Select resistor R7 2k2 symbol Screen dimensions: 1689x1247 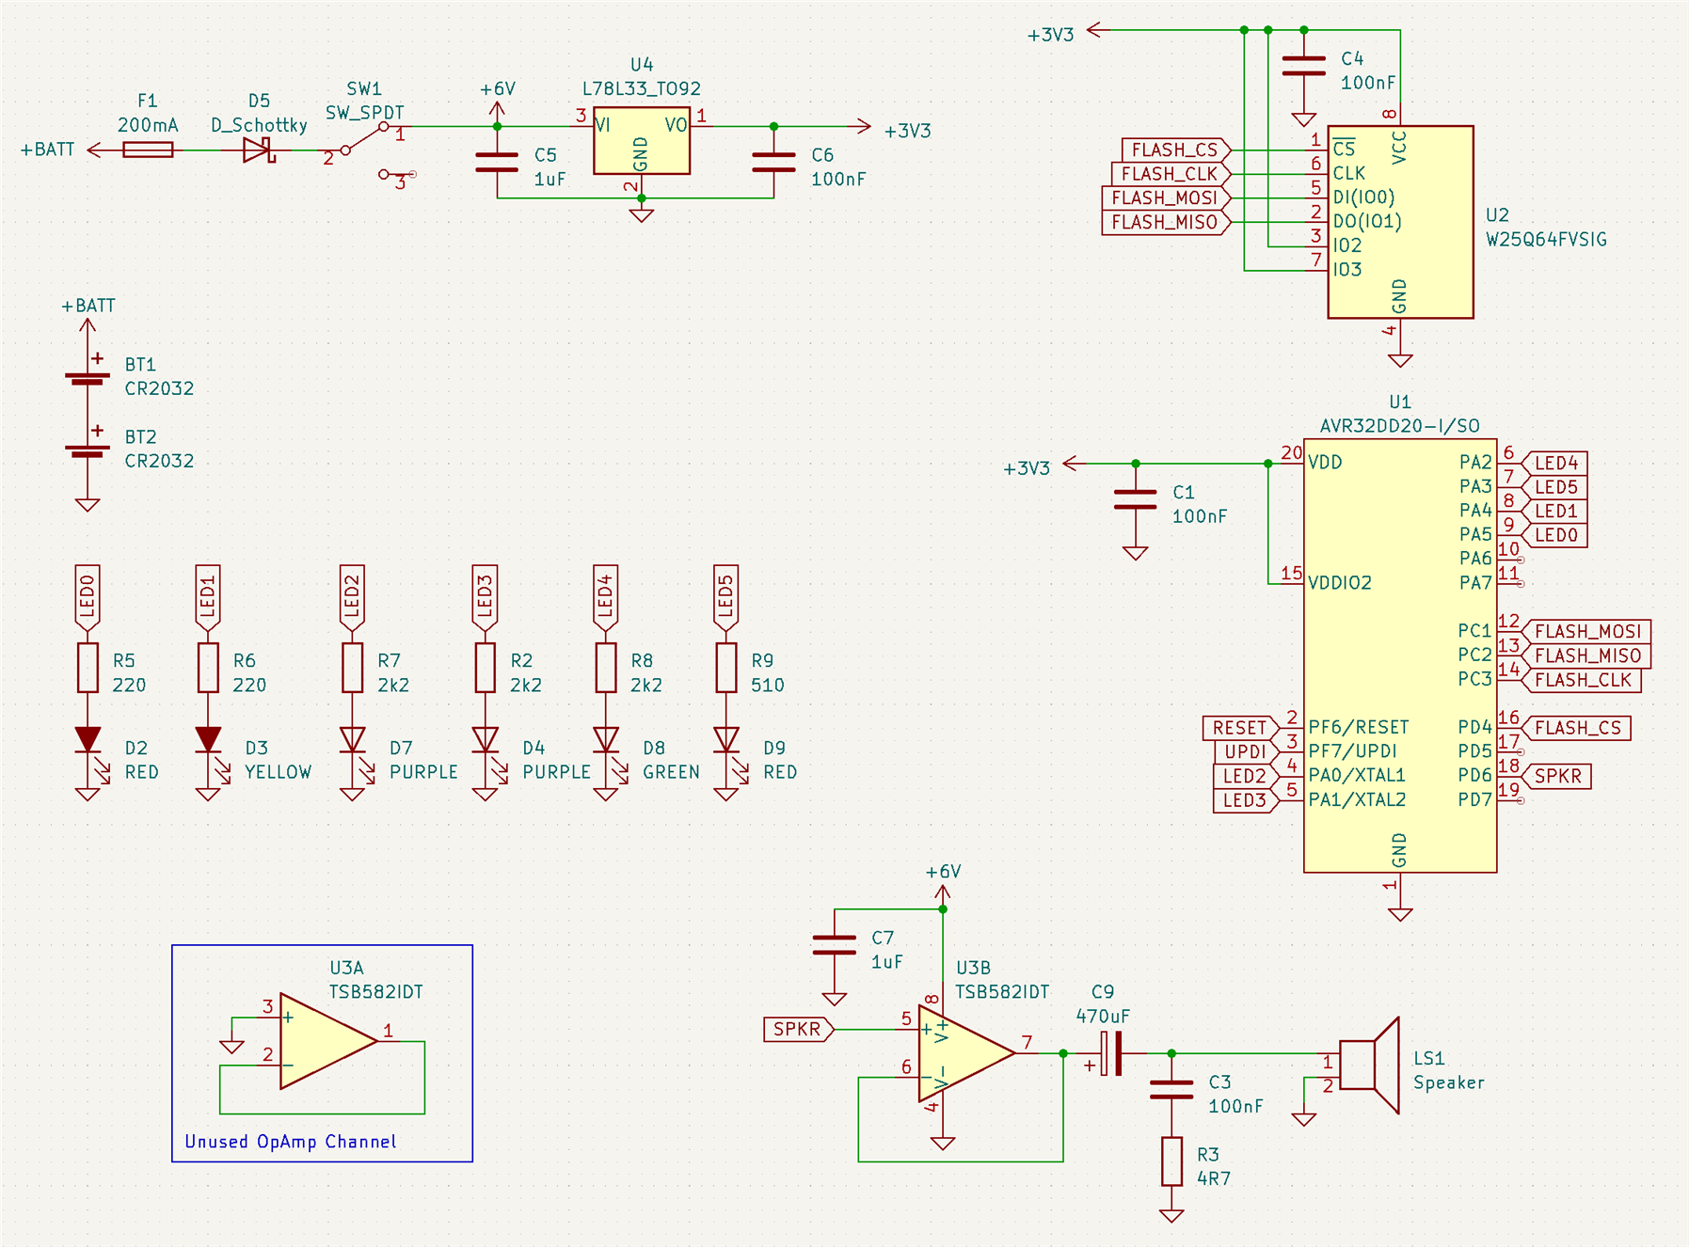(353, 668)
